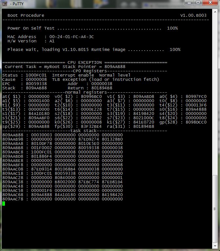Click MAC address 00-24-01-FC-A4-3C
This screenshot has width=220, height=251.
click(x=71, y=37)
